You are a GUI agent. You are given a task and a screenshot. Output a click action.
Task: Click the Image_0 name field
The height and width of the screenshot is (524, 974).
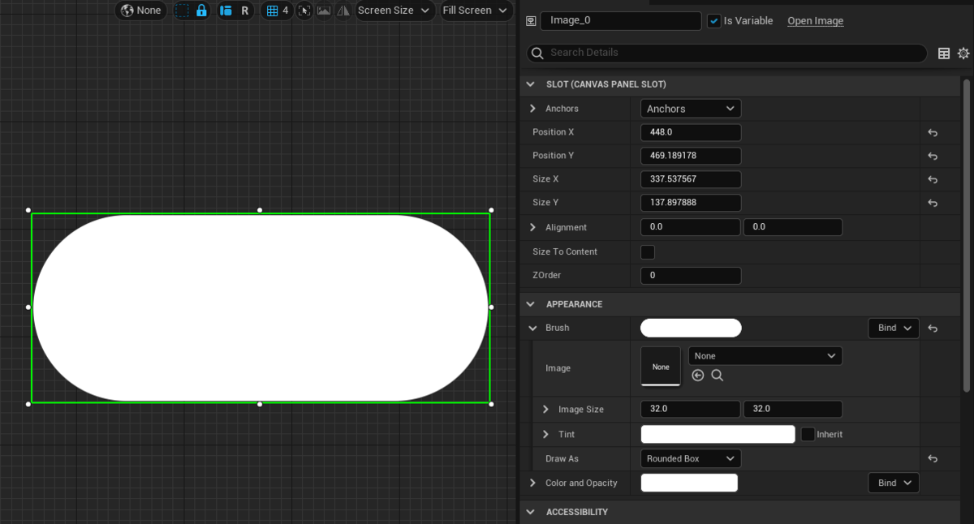[621, 21]
